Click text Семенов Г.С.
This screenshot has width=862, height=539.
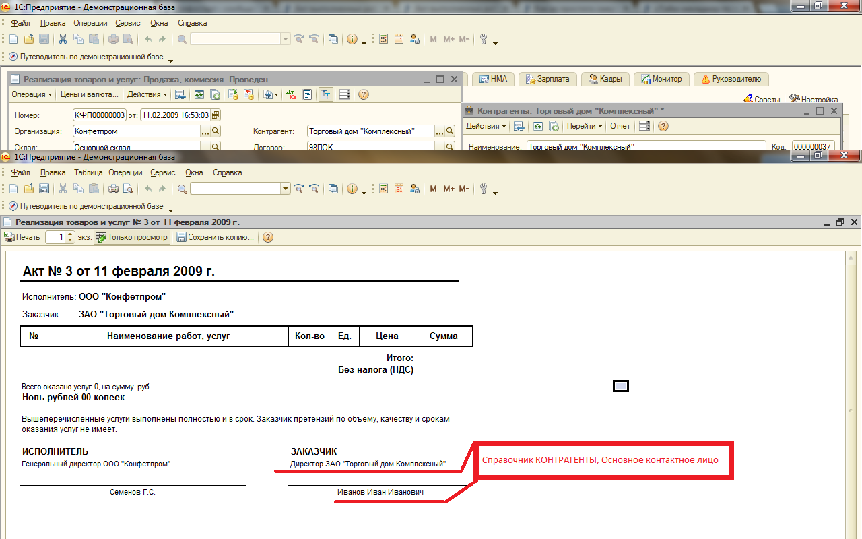click(133, 493)
